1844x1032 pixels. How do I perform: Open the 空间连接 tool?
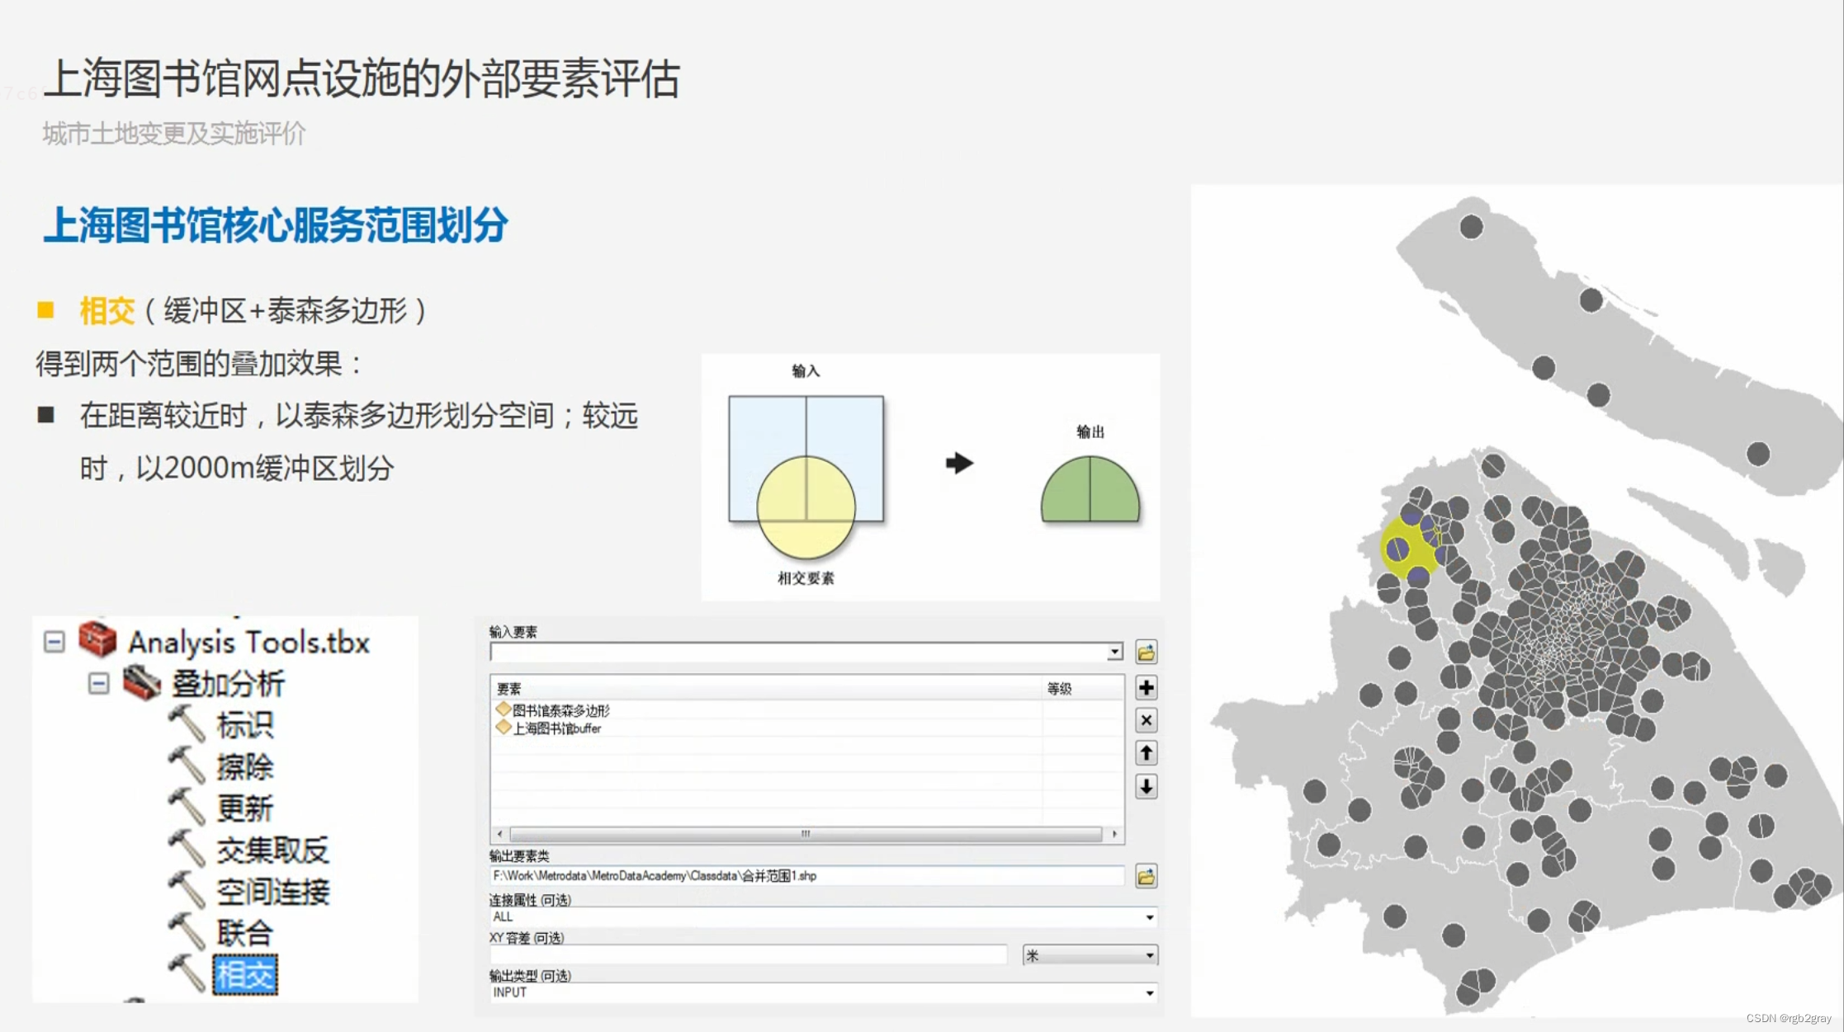coord(272,892)
